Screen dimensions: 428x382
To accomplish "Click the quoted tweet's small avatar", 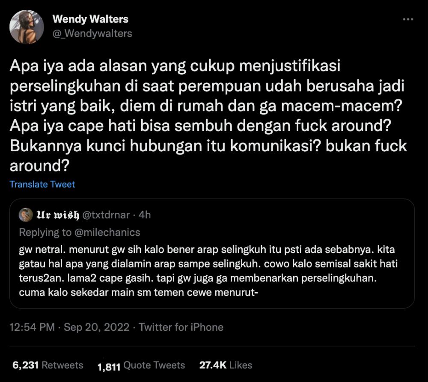I will click(x=26, y=215).
